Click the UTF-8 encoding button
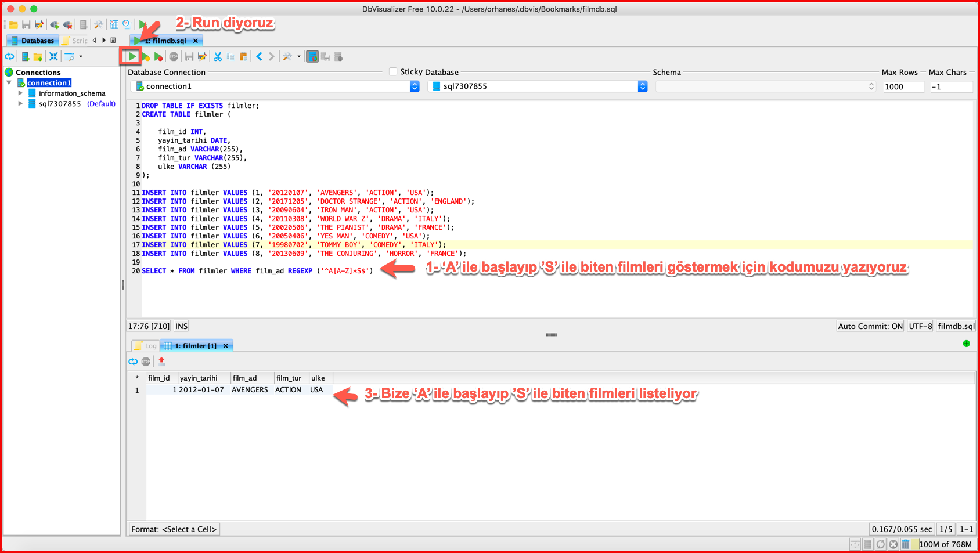Image resolution: width=980 pixels, height=553 pixels. point(920,326)
